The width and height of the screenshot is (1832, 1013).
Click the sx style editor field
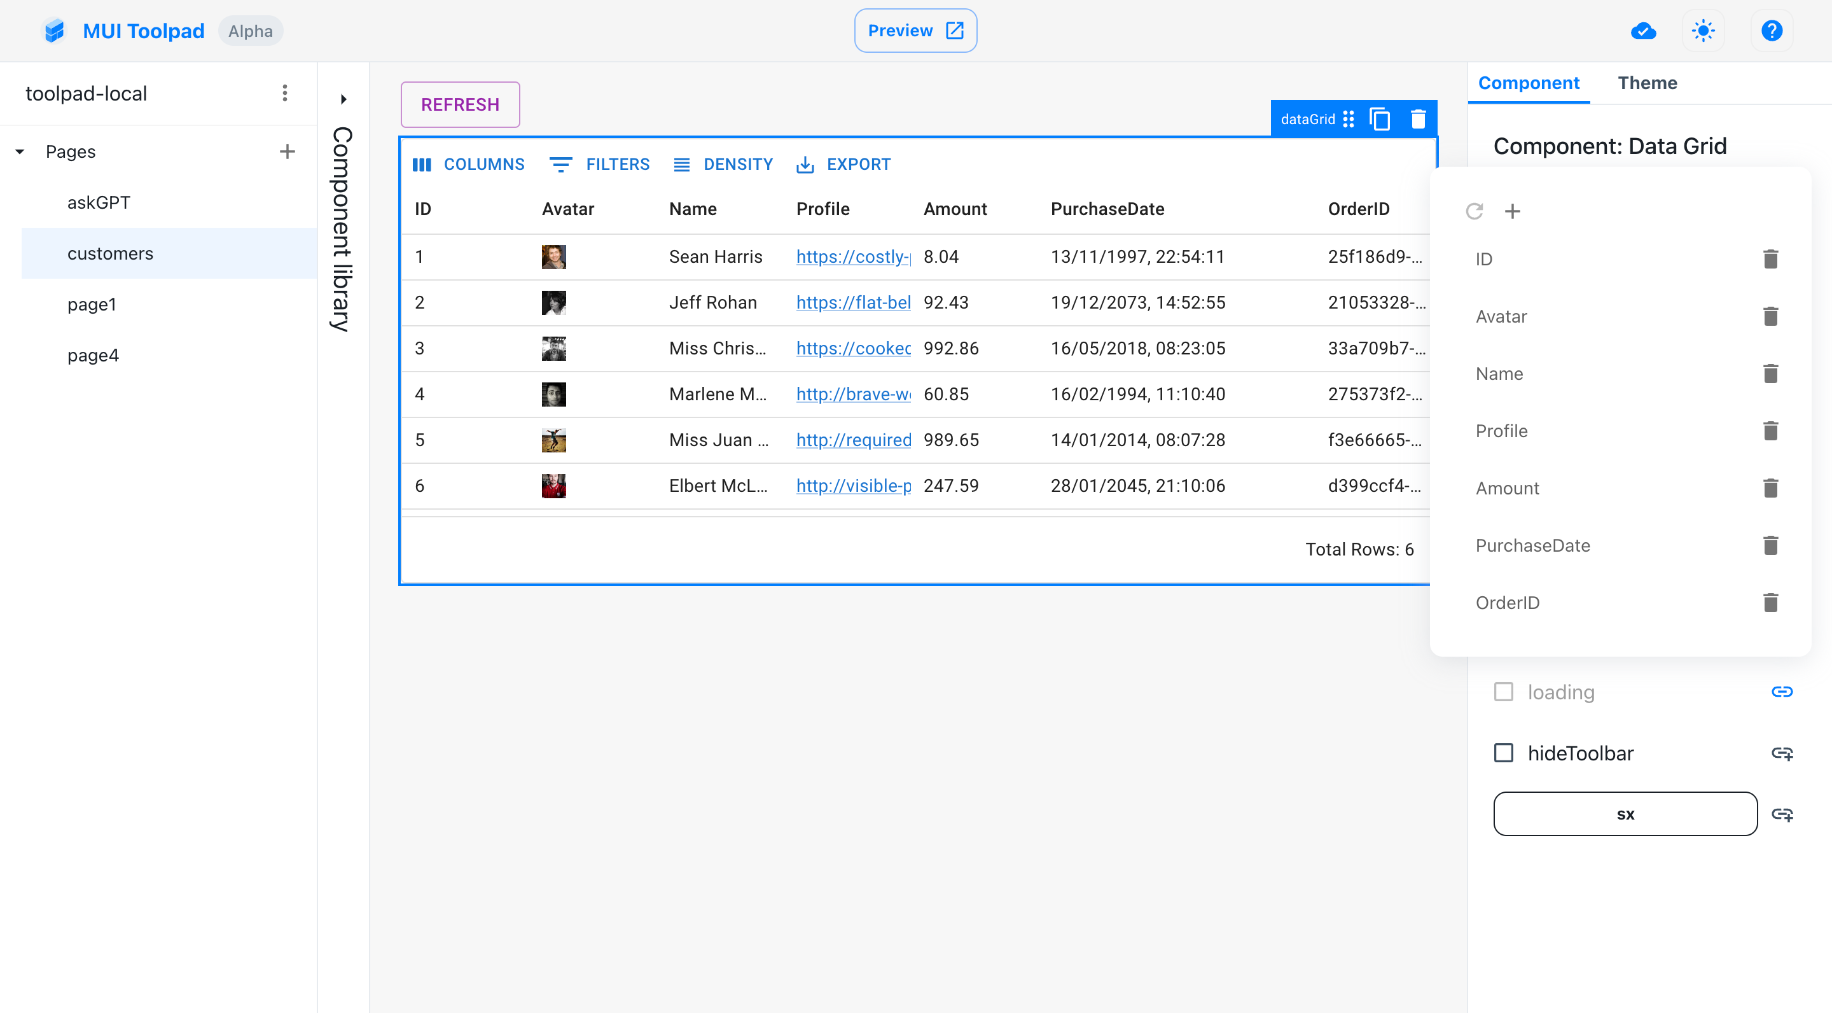(1625, 814)
